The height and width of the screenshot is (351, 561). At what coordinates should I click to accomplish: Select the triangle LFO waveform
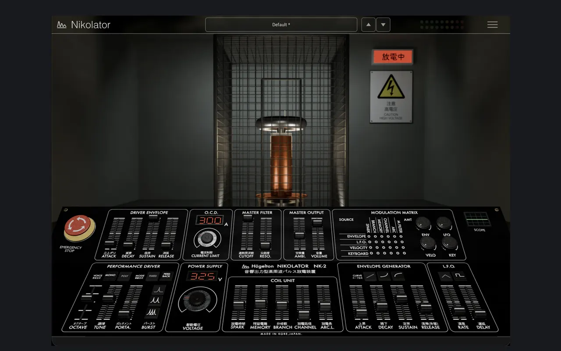446,276
